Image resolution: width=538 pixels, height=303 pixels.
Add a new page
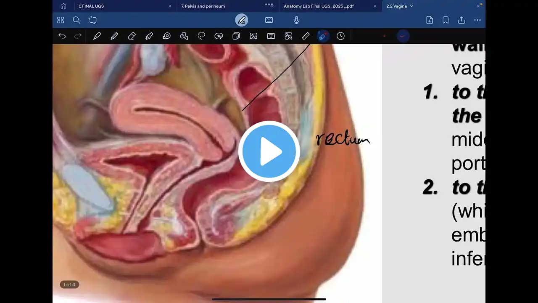pyautogui.click(x=430, y=20)
